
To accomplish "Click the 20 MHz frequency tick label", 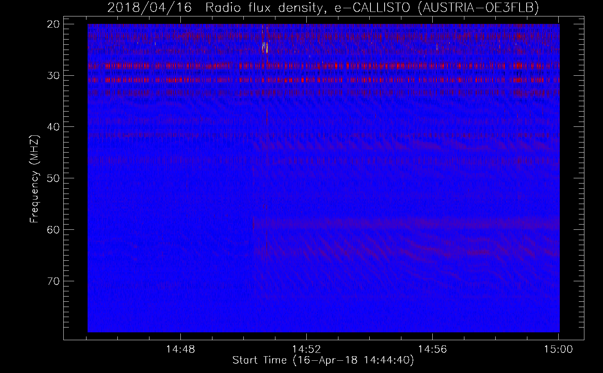I will coord(54,24).
